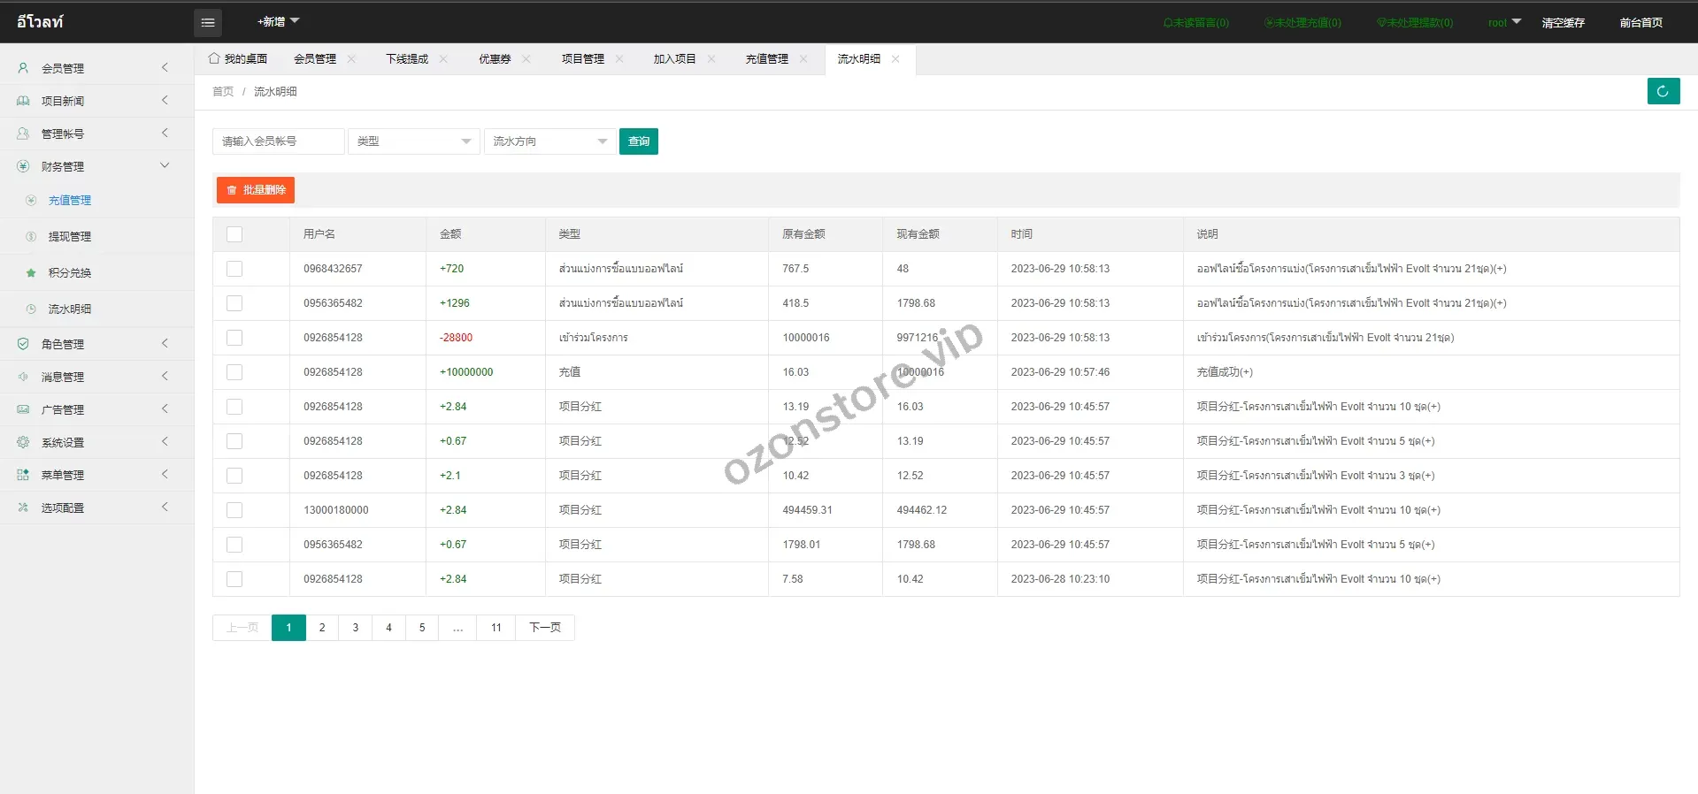Check the row for user 13000180000
Screen dimensions: 1698x794
(x=234, y=510)
